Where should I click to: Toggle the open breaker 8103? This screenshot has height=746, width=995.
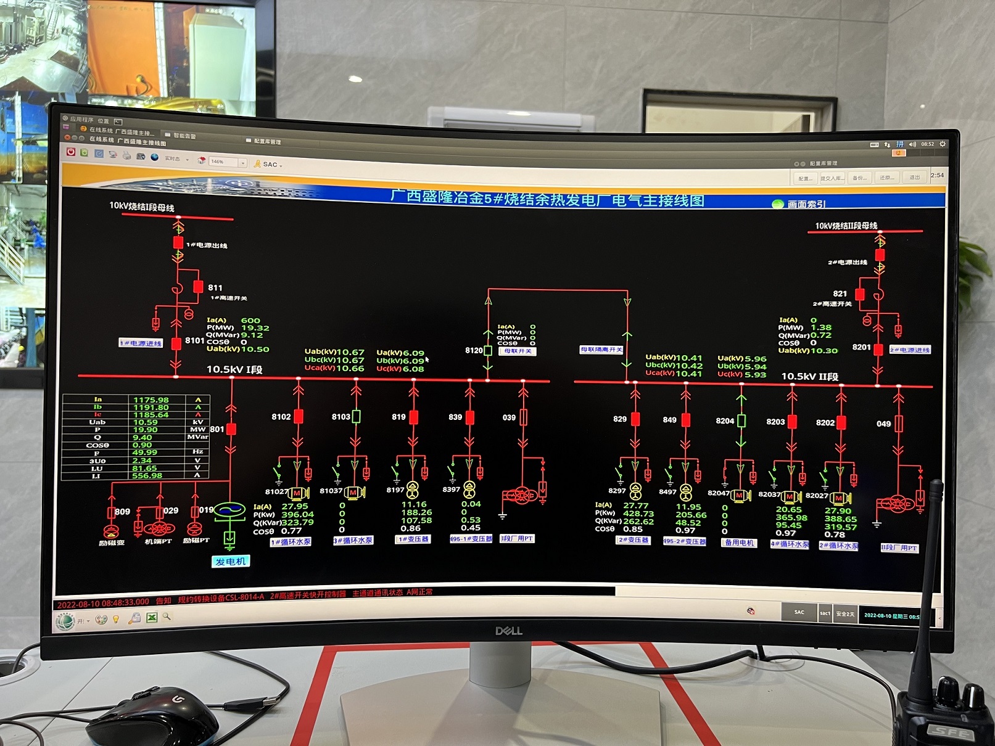(356, 417)
